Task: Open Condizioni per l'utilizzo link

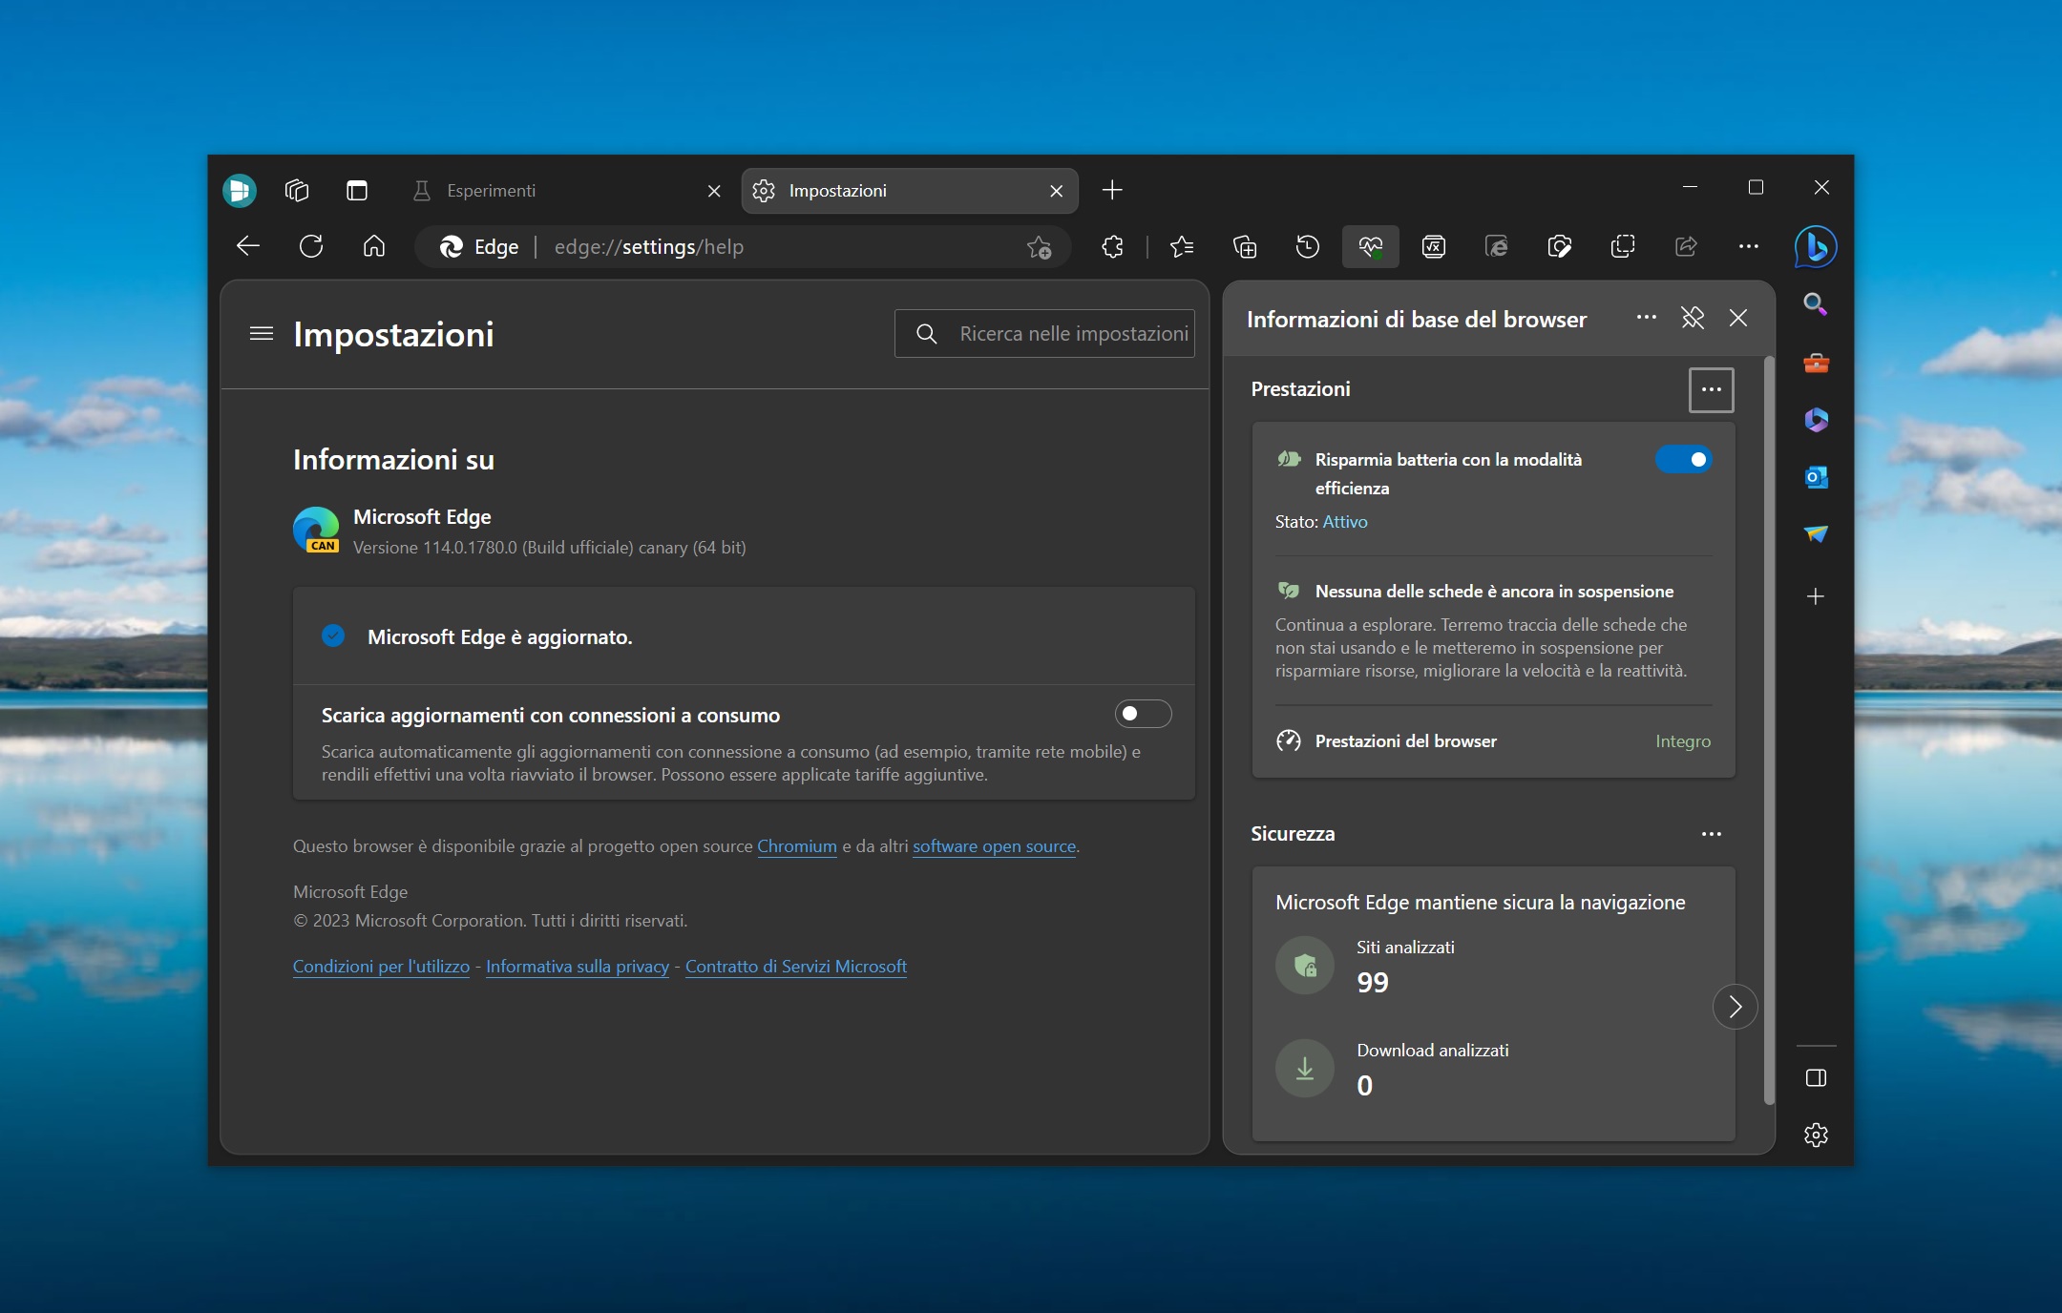Action: [x=381, y=967]
